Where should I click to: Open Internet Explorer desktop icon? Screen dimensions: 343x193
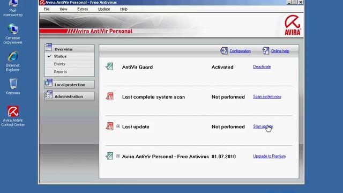click(13, 62)
